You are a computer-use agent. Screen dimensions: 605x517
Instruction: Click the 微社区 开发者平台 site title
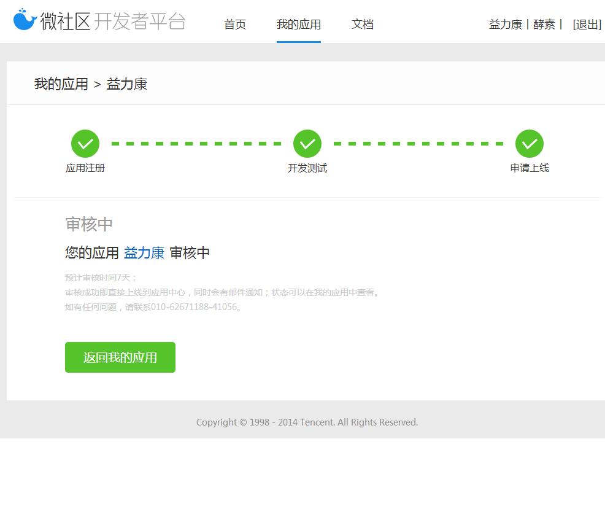113,21
